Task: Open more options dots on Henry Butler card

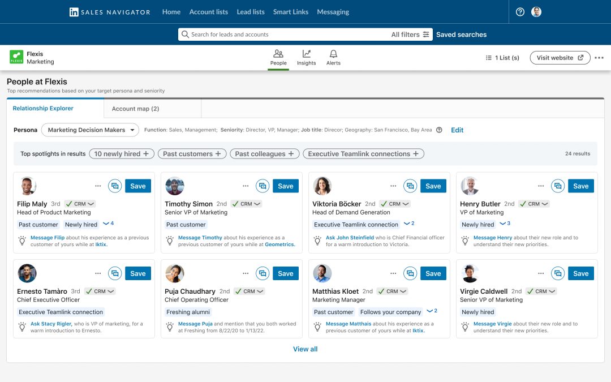Action: pyautogui.click(x=541, y=186)
